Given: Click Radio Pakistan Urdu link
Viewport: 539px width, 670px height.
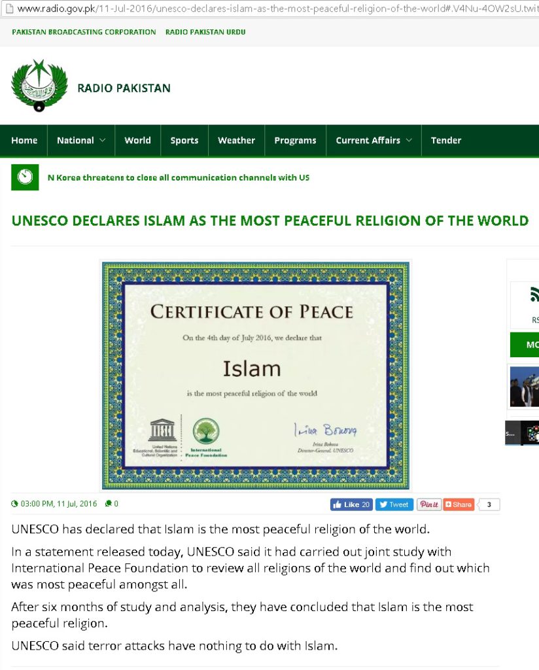Looking at the screenshot, I should (x=205, y=32).
